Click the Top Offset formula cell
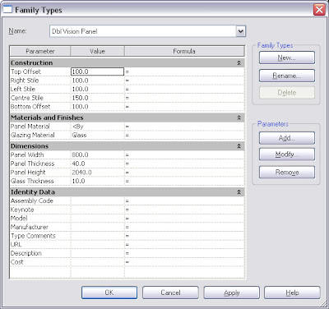Viewport: 329px width, 309px height. 184,71
